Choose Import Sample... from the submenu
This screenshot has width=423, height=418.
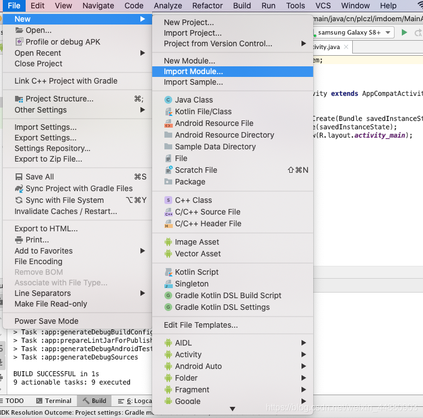(232, 82)
